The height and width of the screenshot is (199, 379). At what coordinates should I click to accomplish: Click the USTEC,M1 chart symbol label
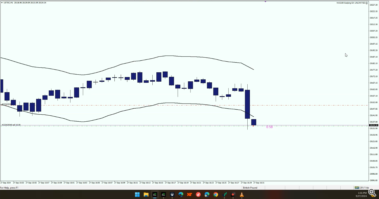(8, 3)
